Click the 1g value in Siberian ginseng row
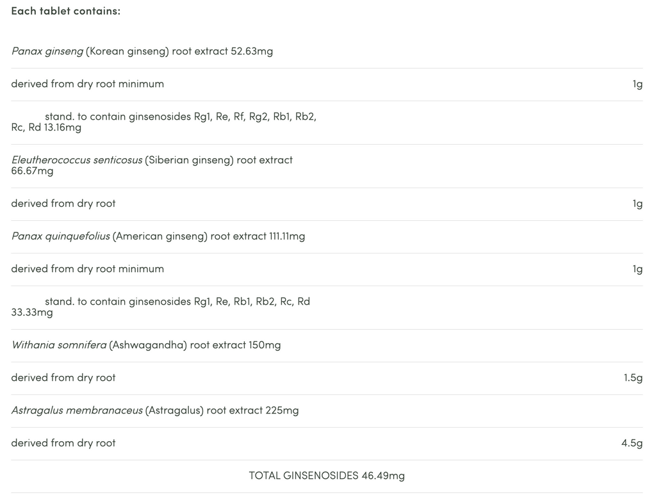 637,204
